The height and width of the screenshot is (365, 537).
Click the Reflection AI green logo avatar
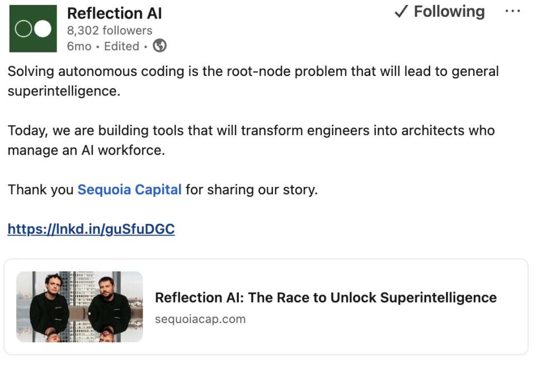[x=33, y=28]
